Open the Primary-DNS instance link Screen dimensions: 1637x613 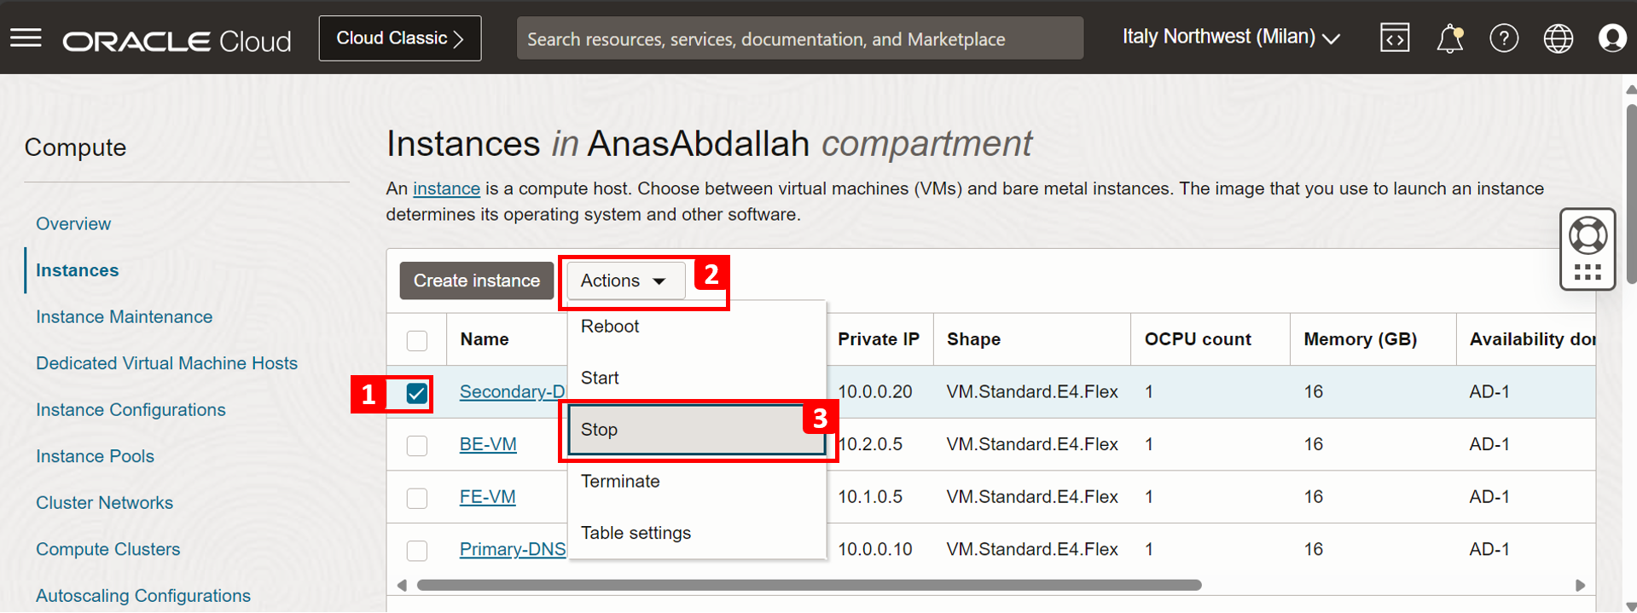click(x=513, y=549)
